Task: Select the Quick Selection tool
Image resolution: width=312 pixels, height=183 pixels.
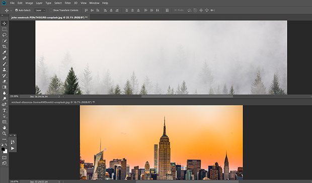Action: coord(4,41)
